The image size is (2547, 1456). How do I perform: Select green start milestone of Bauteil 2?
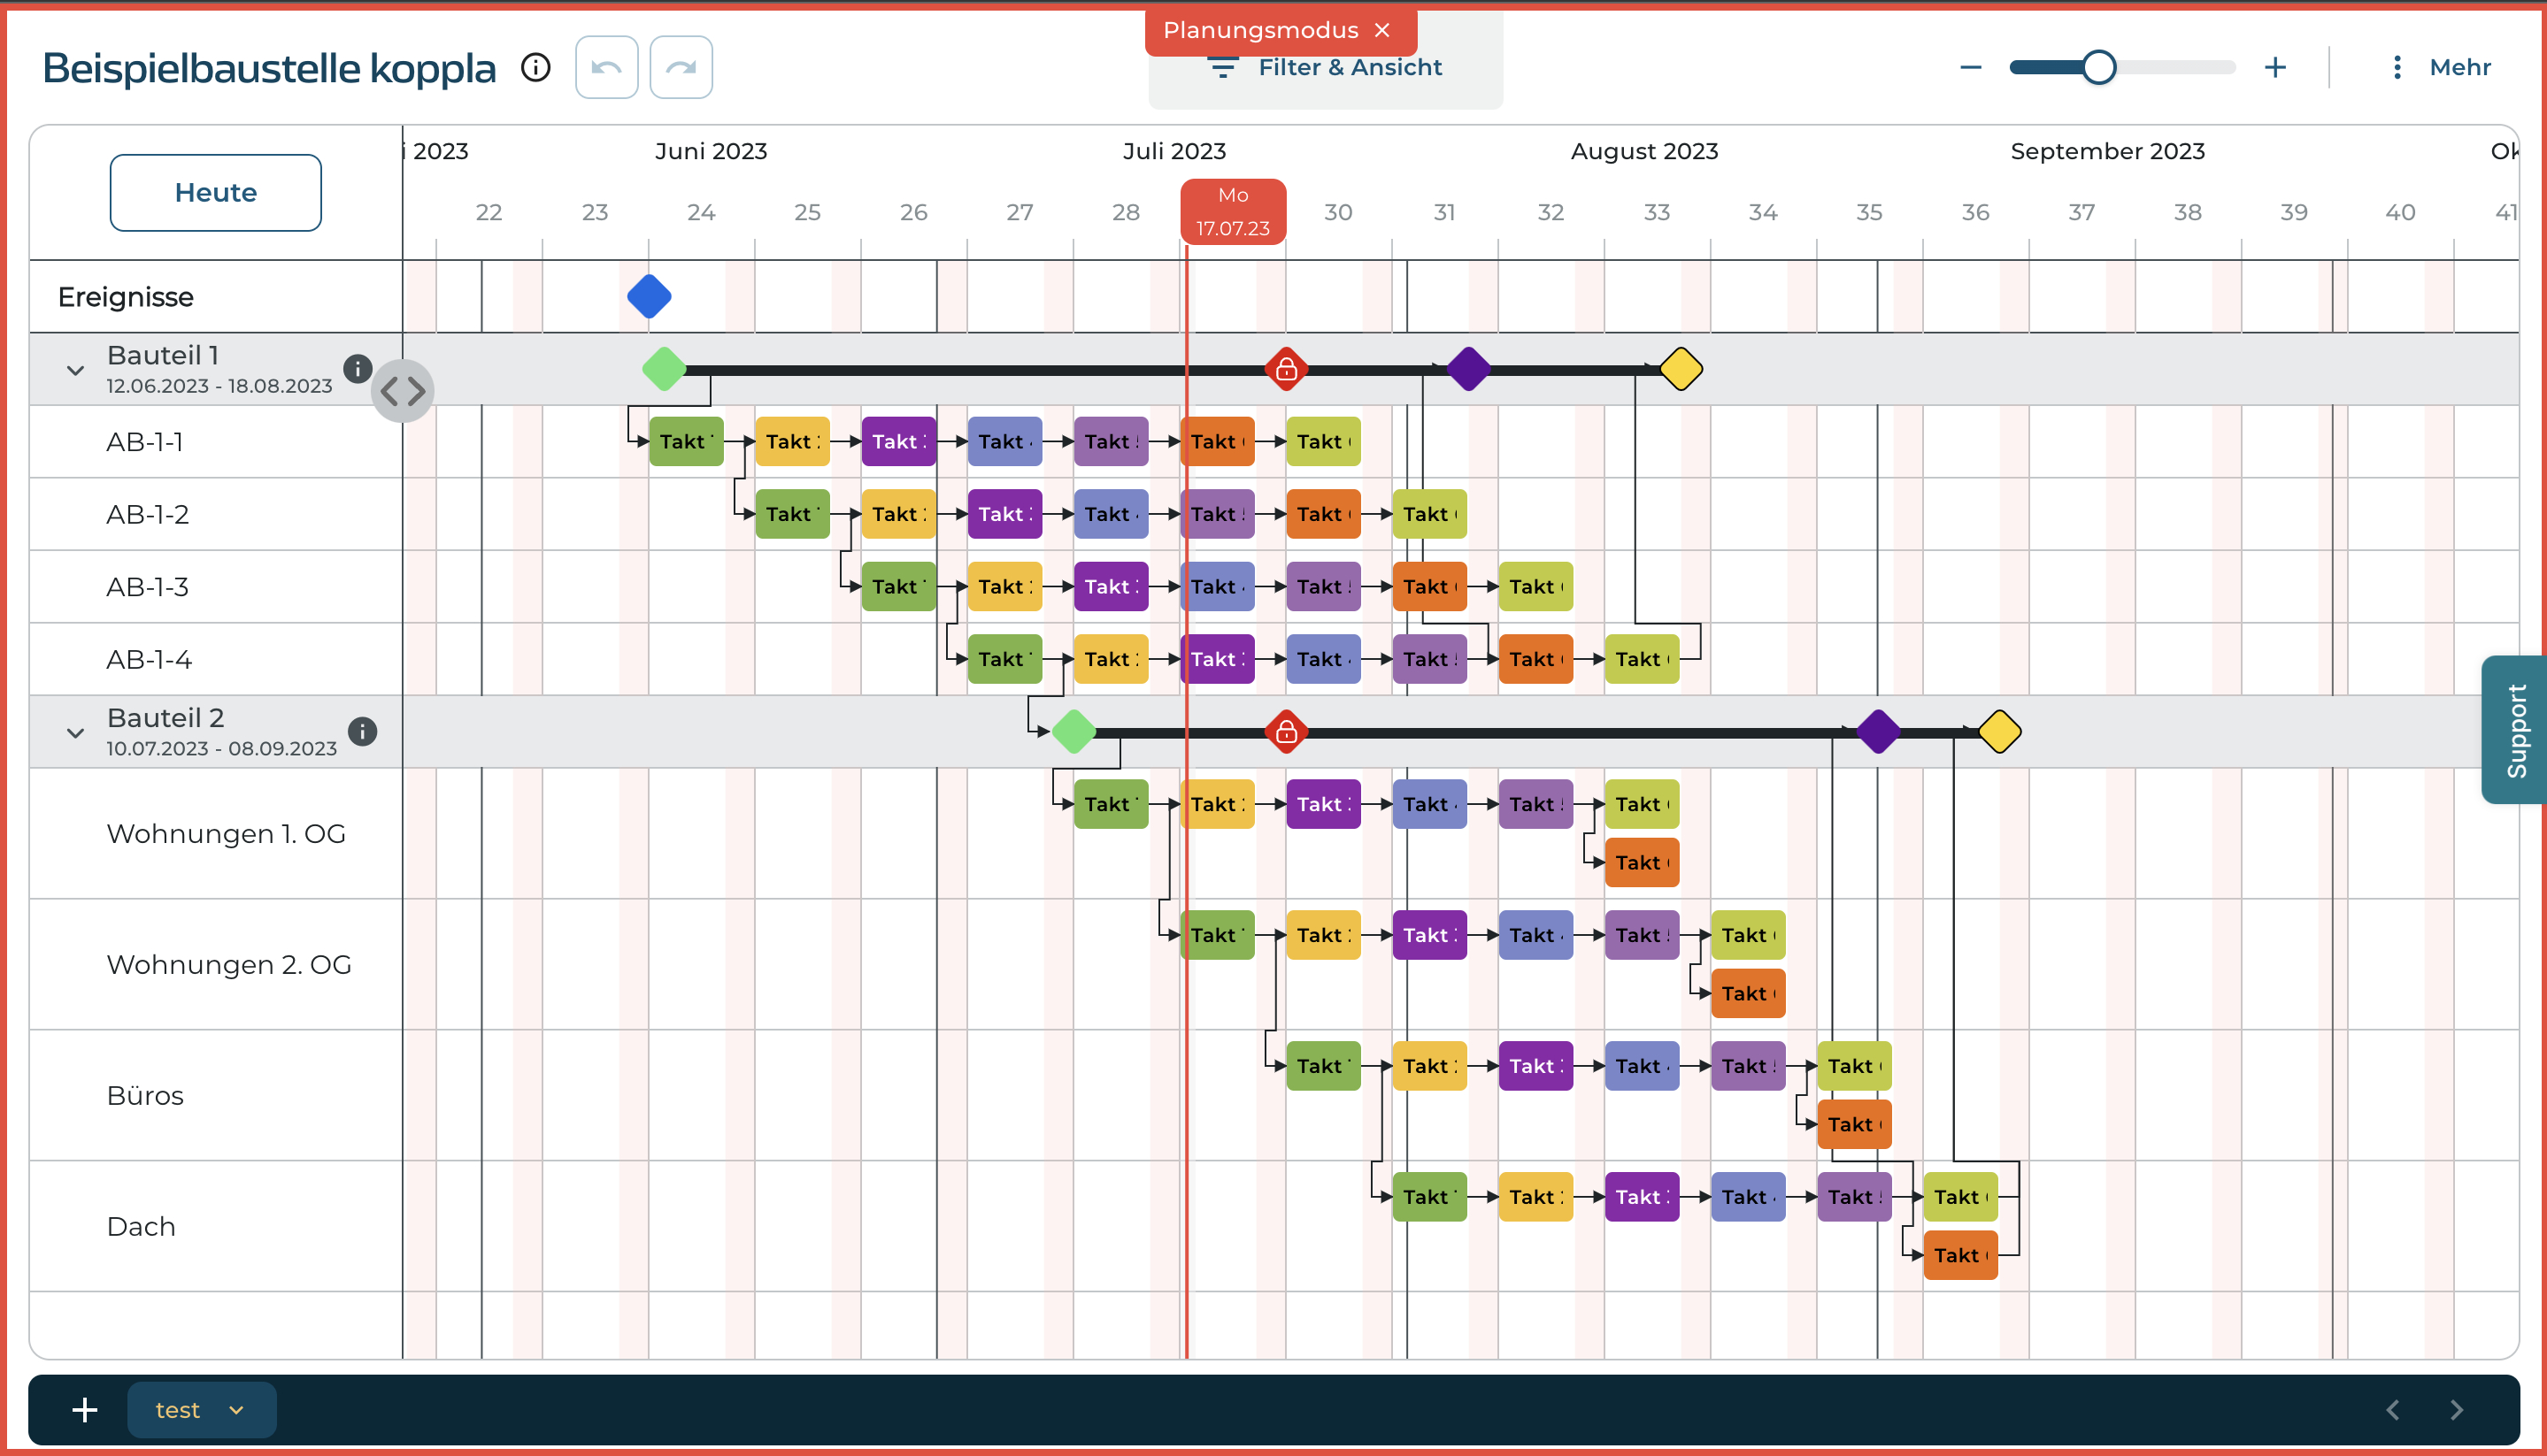(1074, 732)
